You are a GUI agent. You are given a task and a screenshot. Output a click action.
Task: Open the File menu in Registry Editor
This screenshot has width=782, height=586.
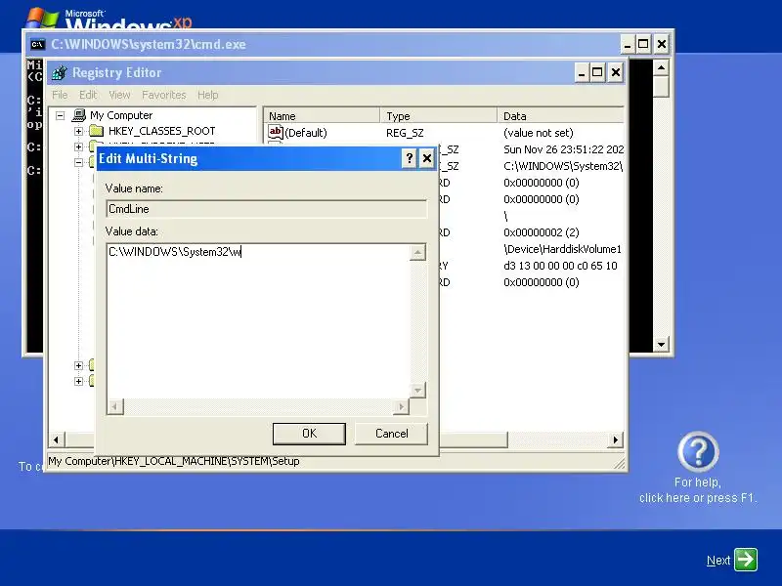(60, 95)
